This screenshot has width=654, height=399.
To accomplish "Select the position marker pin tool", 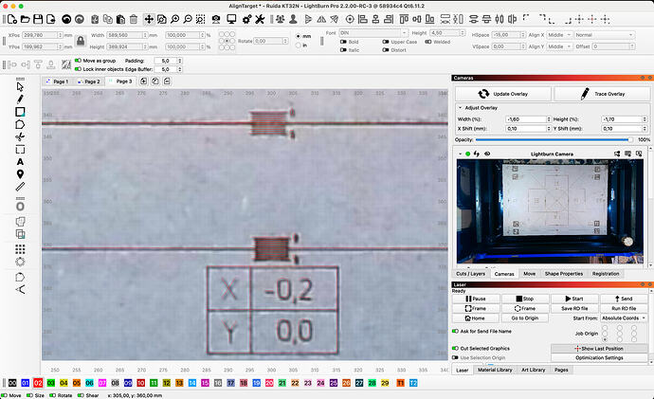I will click(x=20, y=174).
